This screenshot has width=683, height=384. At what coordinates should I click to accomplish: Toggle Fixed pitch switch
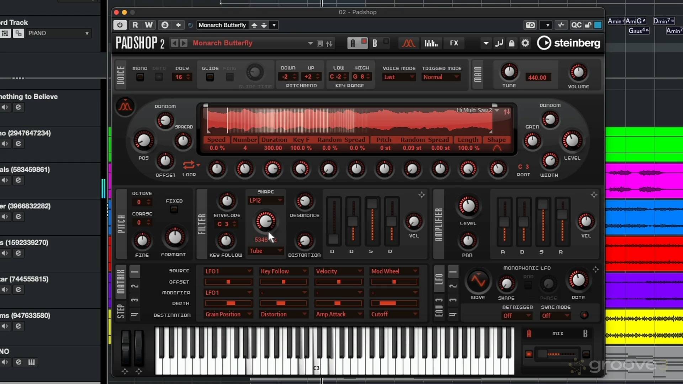(174, 209)
